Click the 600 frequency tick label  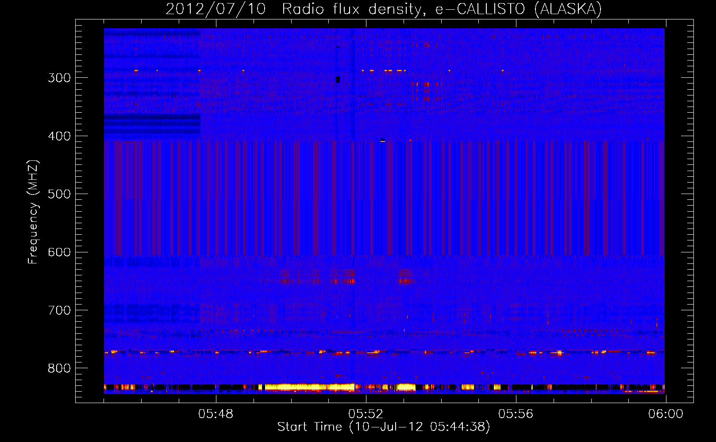click(59, 252)
